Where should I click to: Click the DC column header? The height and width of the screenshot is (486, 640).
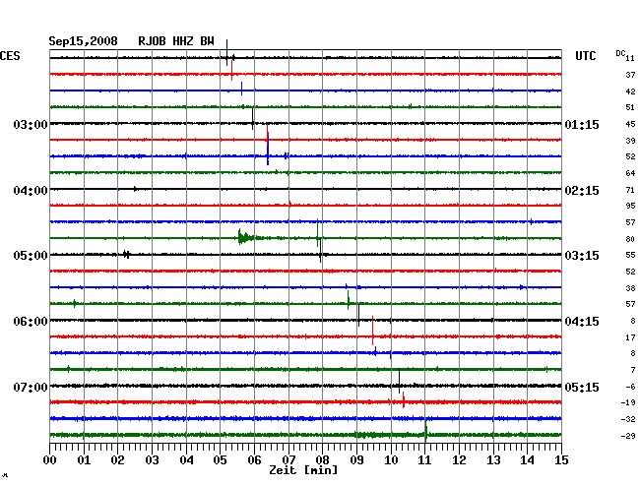620,53
